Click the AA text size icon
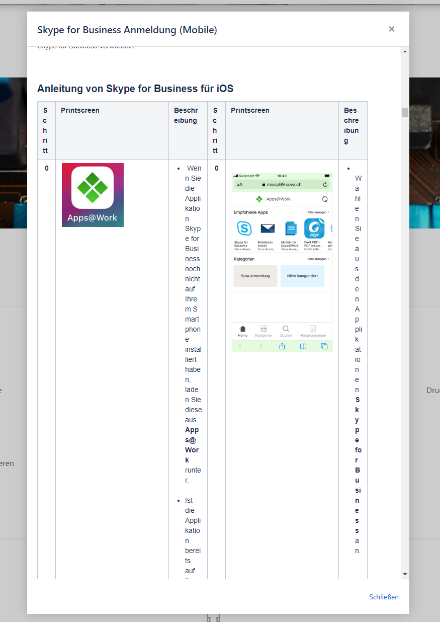The image size is (440, 622). pyautogui.click(x=240, y=185)
